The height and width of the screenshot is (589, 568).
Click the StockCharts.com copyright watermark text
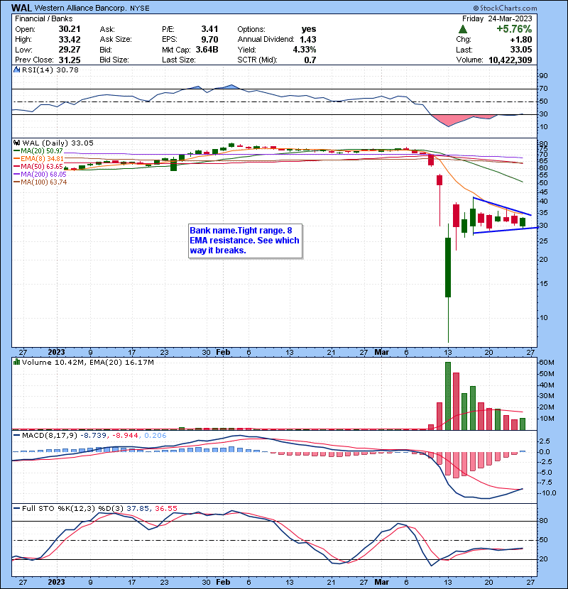(505, 8)
